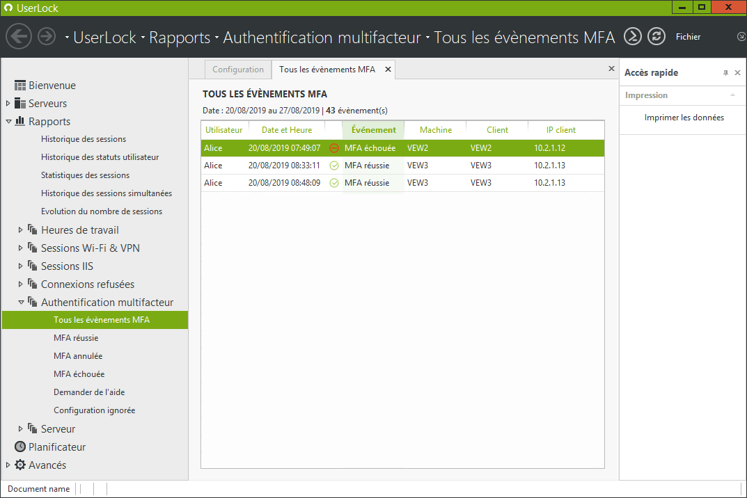Image resolution: width=747 pixels, height=498 pixels.
Task: Open Configuration ignorée report
Action: (x=94, y=410)
